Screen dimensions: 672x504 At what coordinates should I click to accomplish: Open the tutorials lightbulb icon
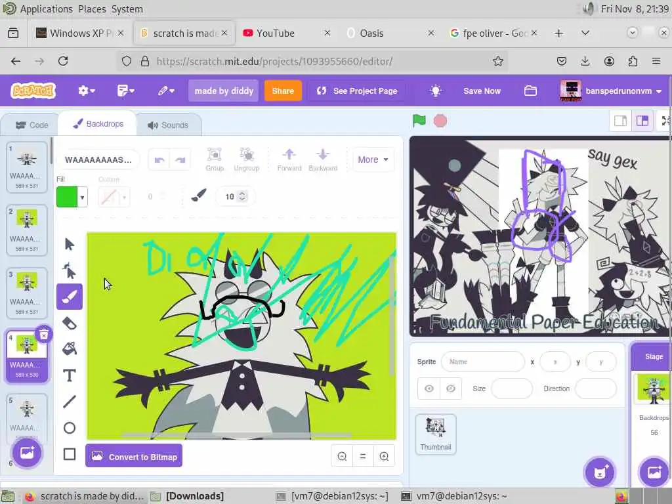pos(436,91)
